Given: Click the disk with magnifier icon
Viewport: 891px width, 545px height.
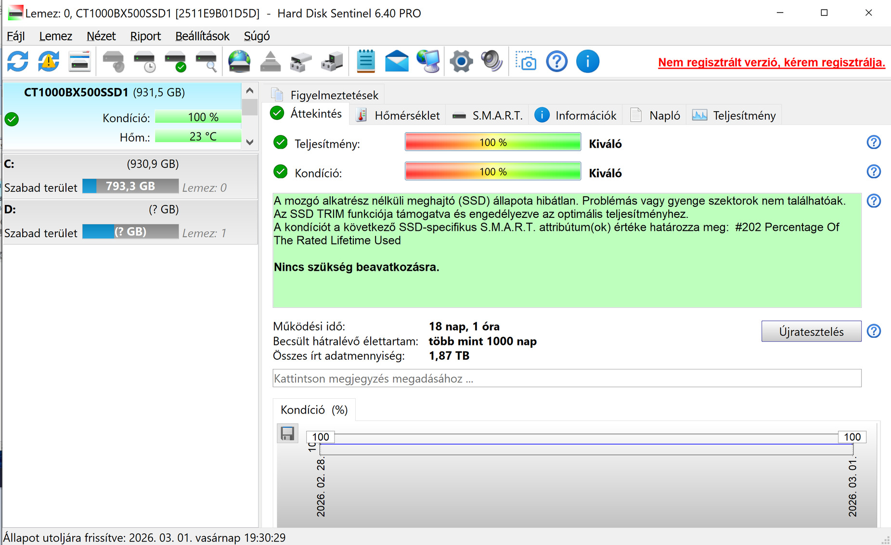Looking at the screenshot, I should (206, 62).
